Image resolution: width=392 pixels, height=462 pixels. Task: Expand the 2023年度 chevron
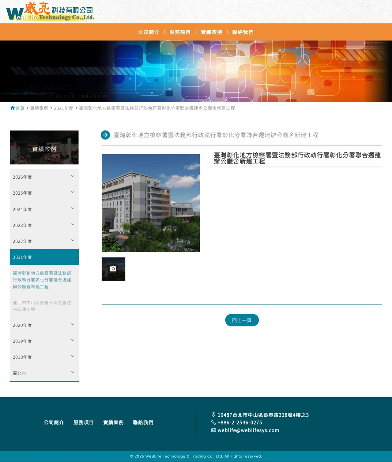tap(73, 224)
